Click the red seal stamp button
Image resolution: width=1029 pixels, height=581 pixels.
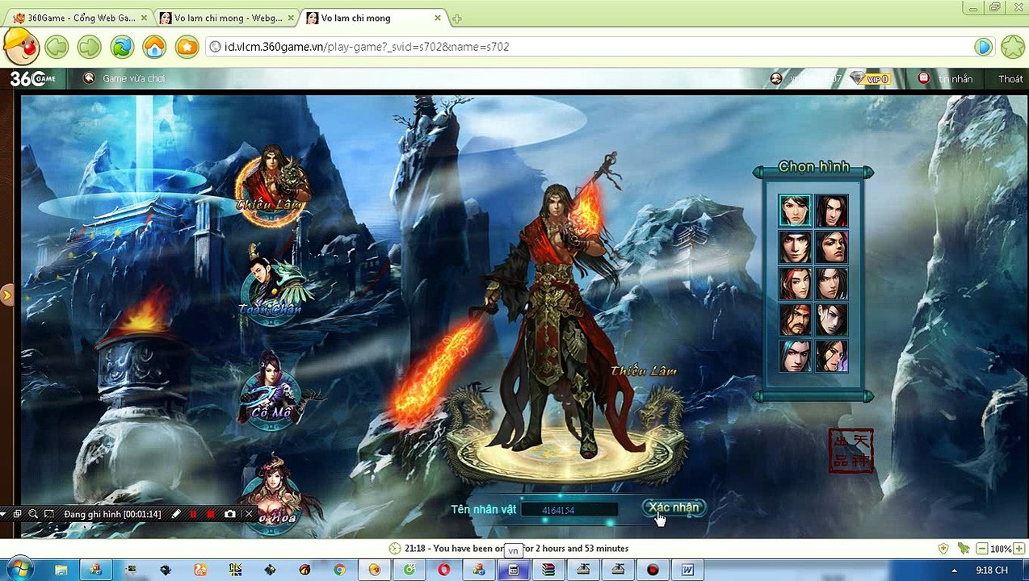point(850,450)
